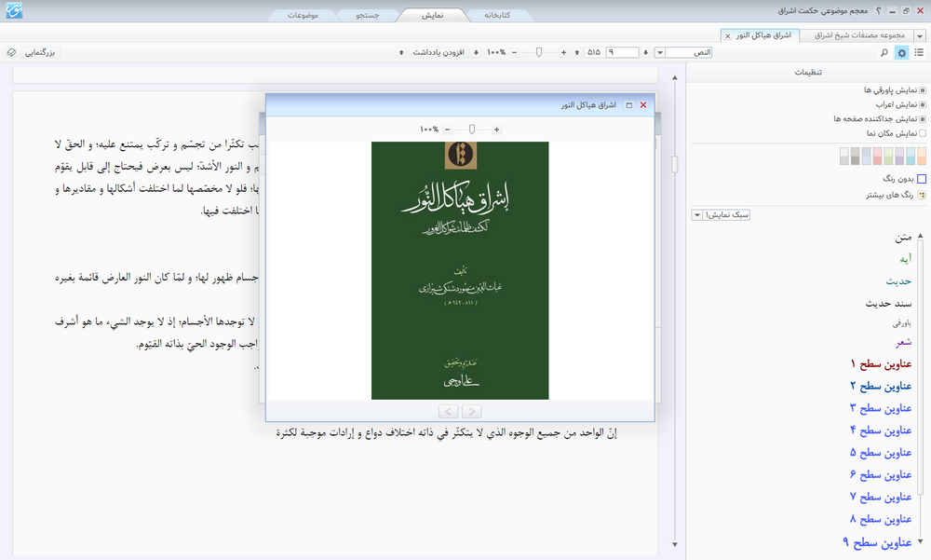Maximize the book cover popup window

click(x=628, y=105)
